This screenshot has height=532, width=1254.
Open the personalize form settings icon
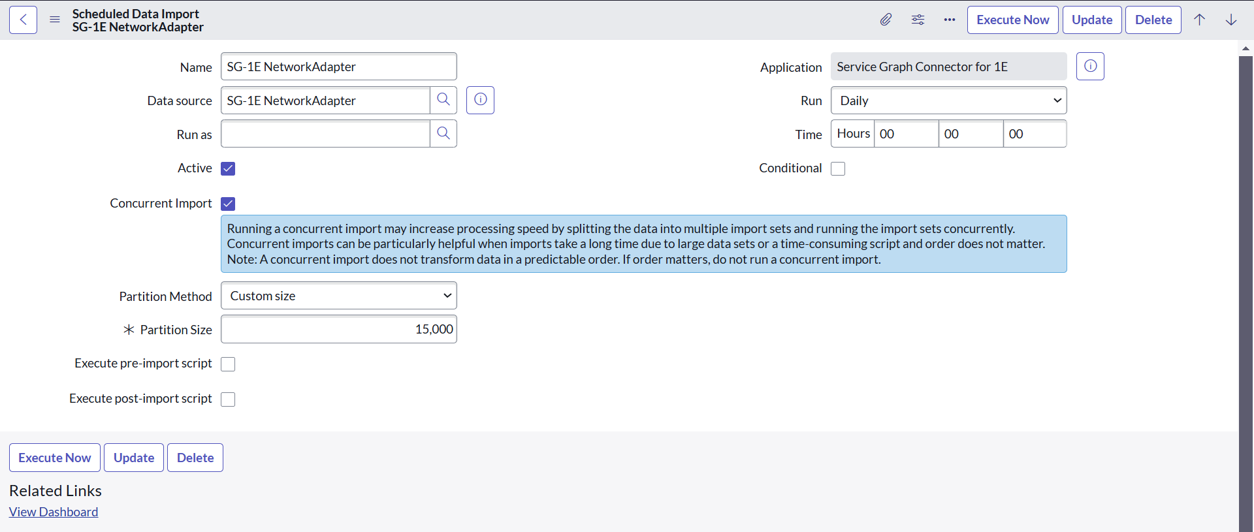tap(918, 20)
